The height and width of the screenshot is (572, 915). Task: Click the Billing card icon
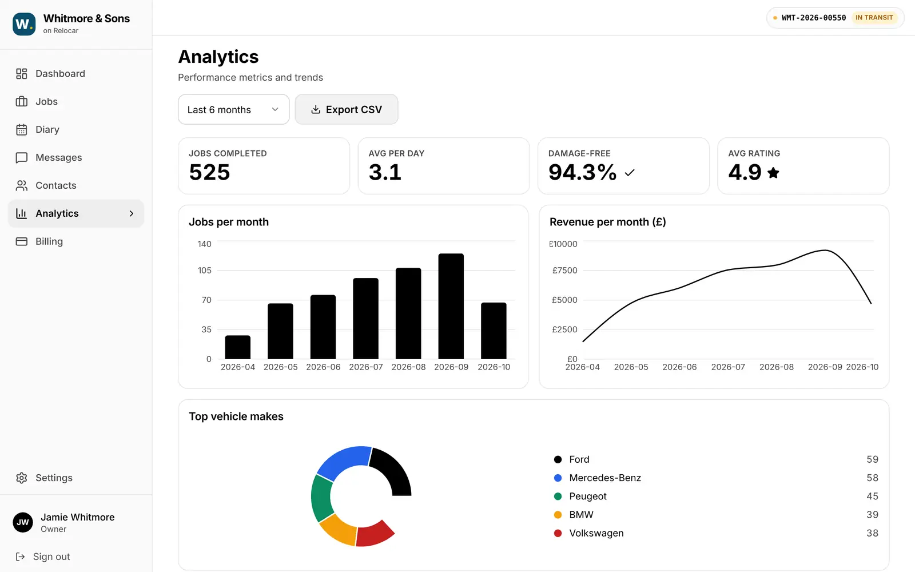(x=22, y=242)
